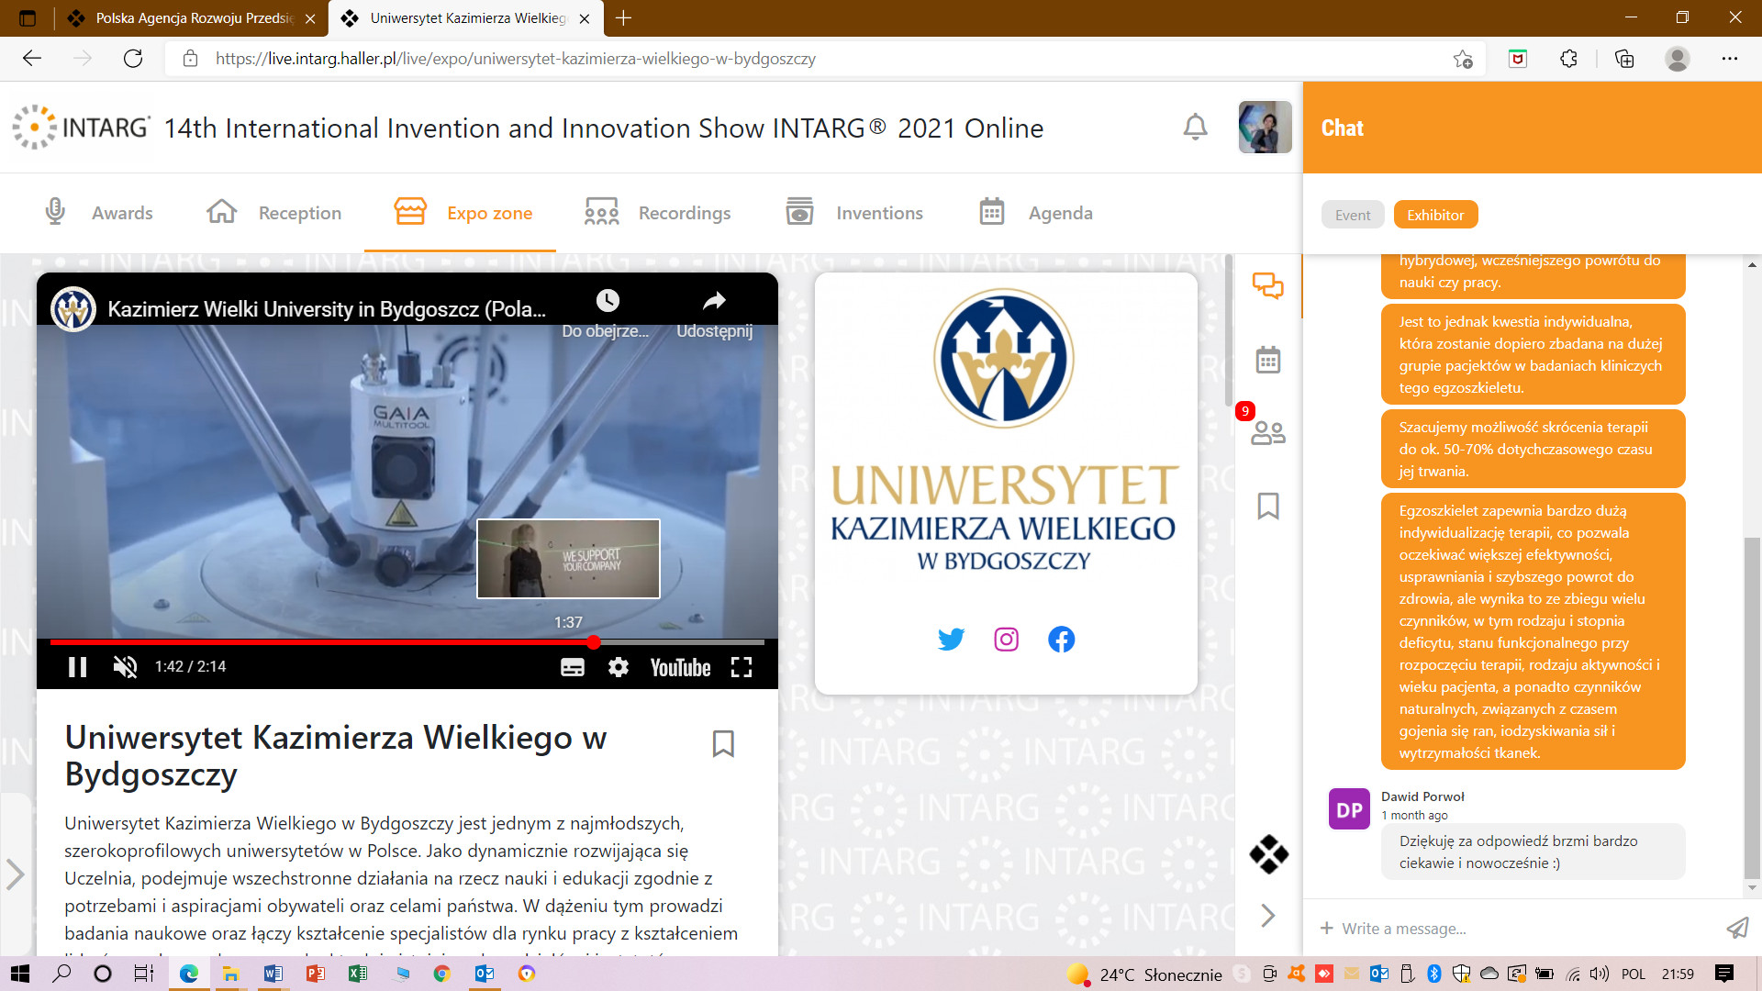Expand the left side panel chevron

(15, 874)
